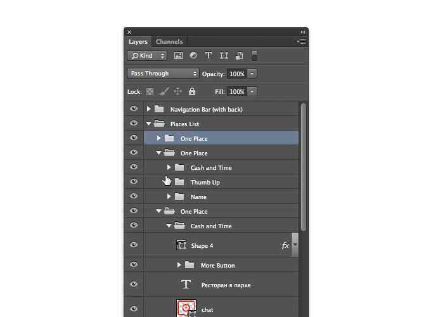This screenshot has width=426, height=317.
Task: Open the Layers panel flyout menu
Action: coord(301,42)
